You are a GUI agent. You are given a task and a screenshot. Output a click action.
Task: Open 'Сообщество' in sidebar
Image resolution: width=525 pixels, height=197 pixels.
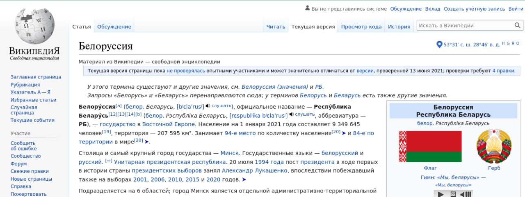click(25, 156)
